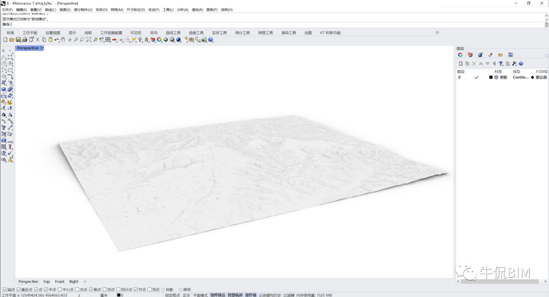Select the Pan hand tool
The height and width of the screenshot is (297, 549).
pos(63,40)
